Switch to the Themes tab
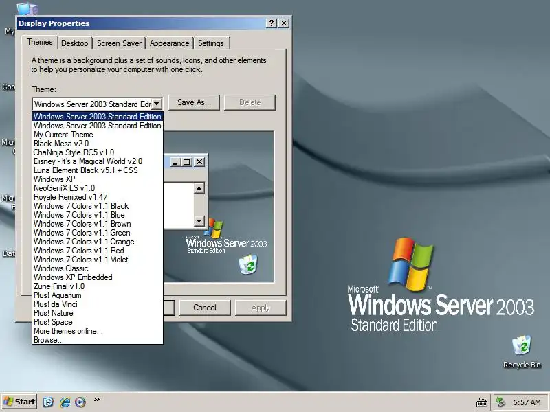The width and height of the screenshot is (550, 412). coord(40,42)
